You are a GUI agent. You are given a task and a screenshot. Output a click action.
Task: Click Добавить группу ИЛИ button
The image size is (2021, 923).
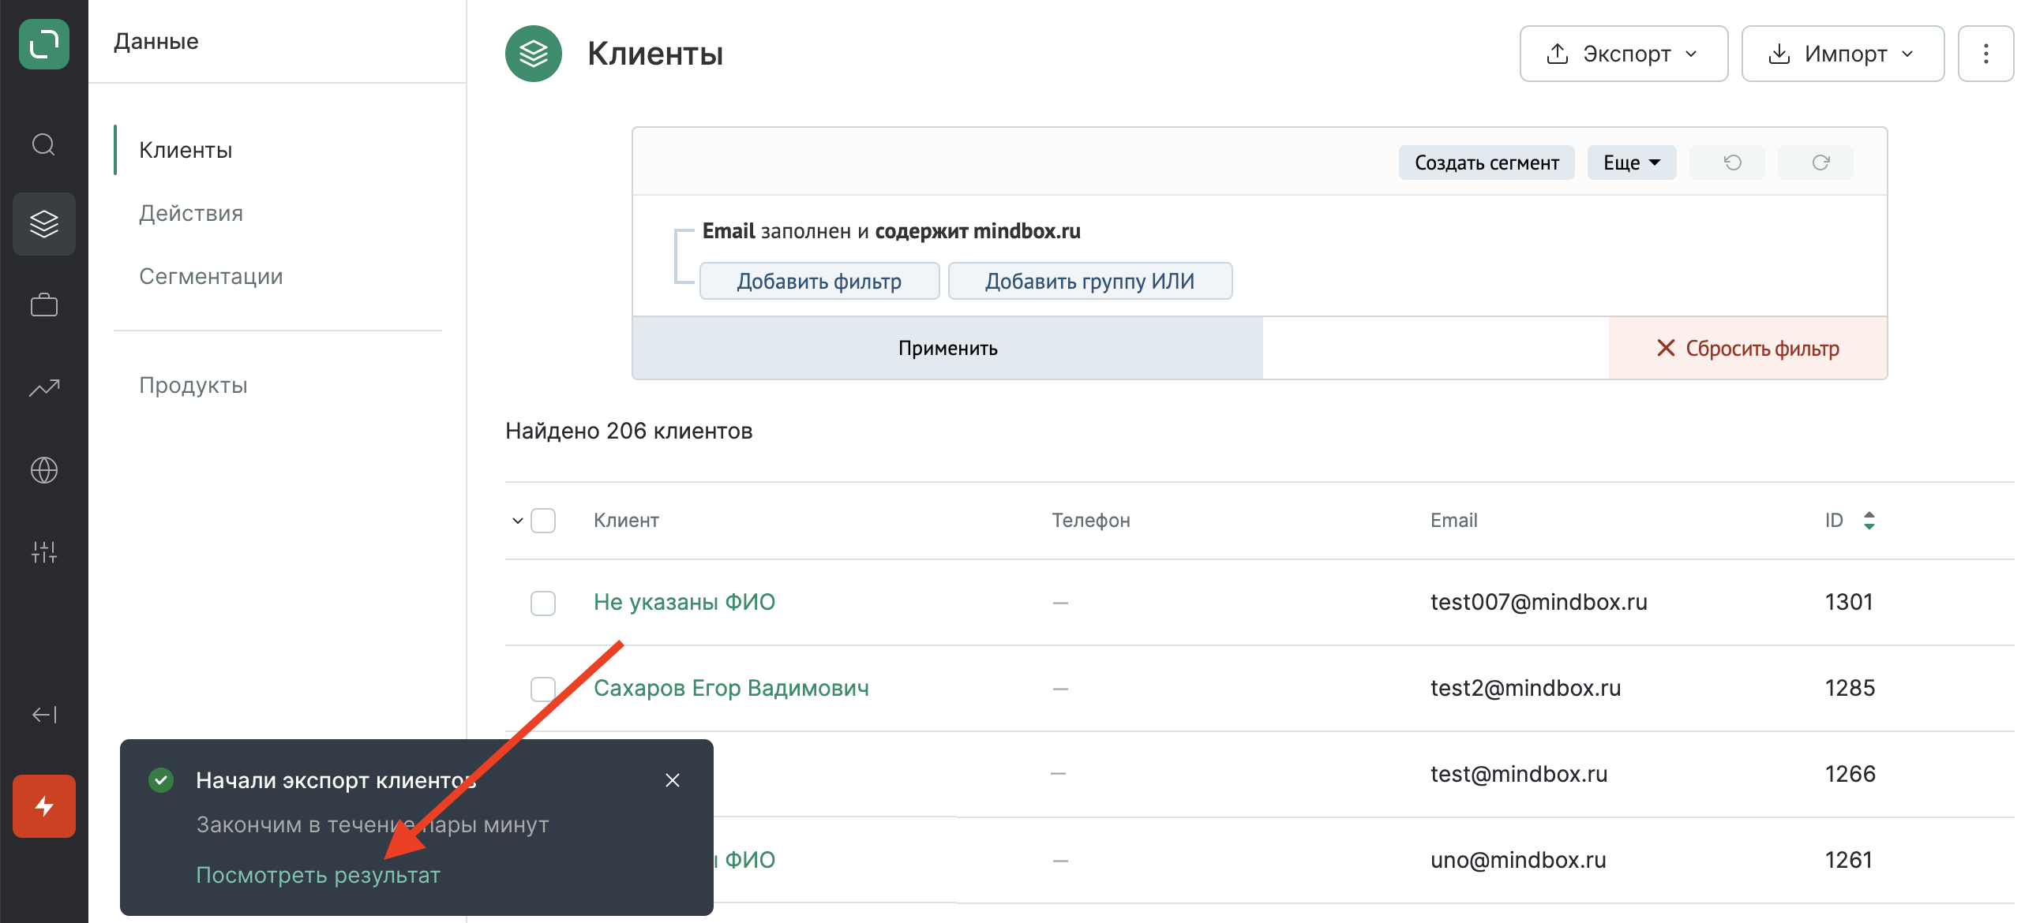(1089, 281)
